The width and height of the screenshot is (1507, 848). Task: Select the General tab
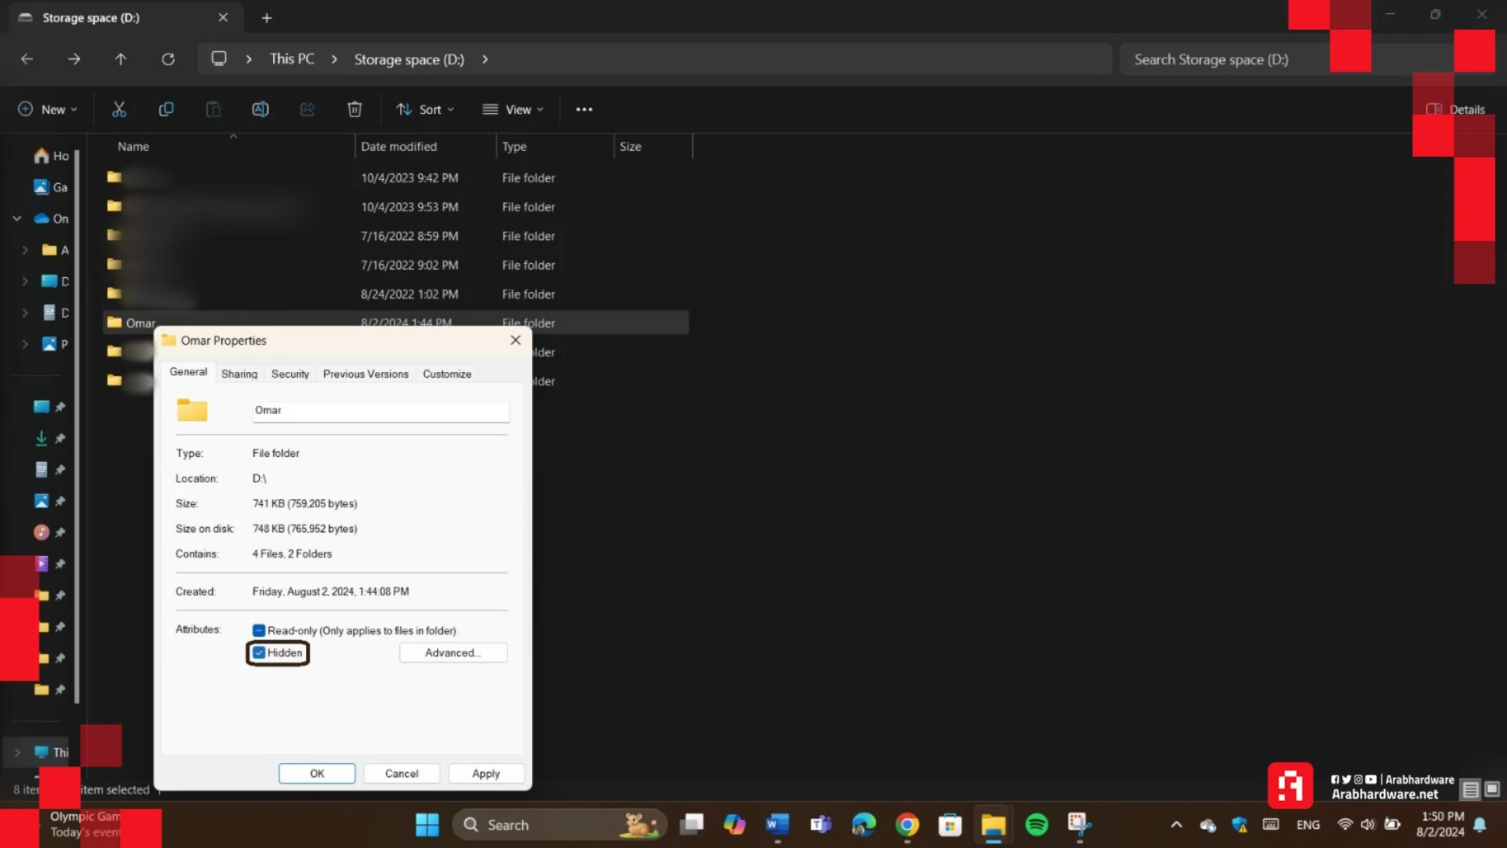pos(188,372)
